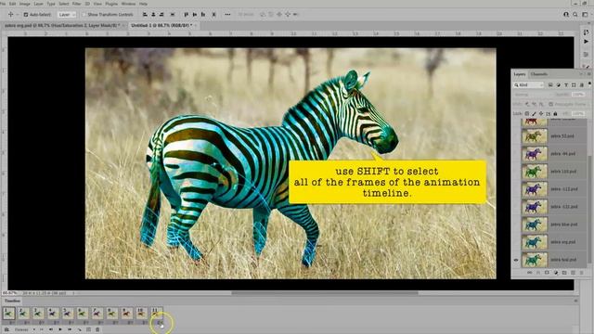Toggle lock transparent pixels icon
Image resolution: width=594 pixels, height=334 pixels.
tap(527, 113)
